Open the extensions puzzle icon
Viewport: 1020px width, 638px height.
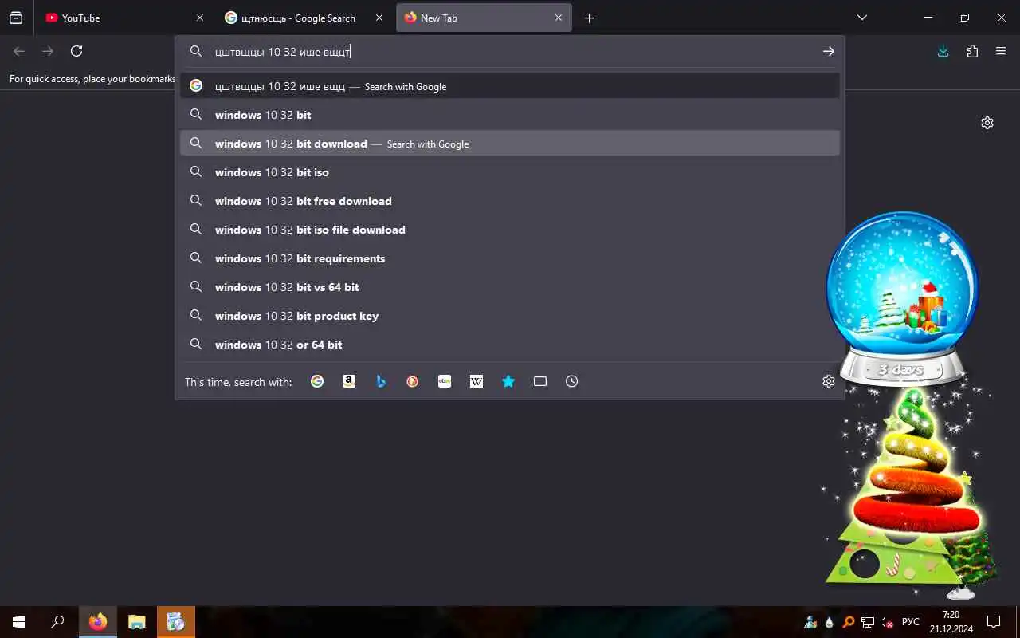[x=972, y=51]
